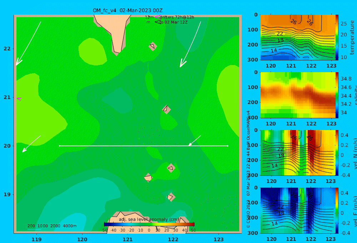Click the western endpoint of the white transect line
This screenshot has width=357, height=243.
point(59,146)
